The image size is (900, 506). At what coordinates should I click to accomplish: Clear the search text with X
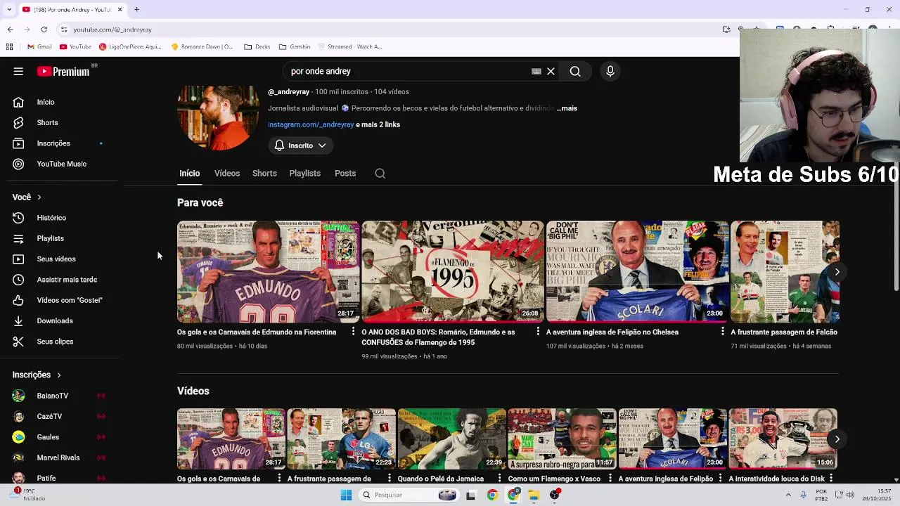551,71
